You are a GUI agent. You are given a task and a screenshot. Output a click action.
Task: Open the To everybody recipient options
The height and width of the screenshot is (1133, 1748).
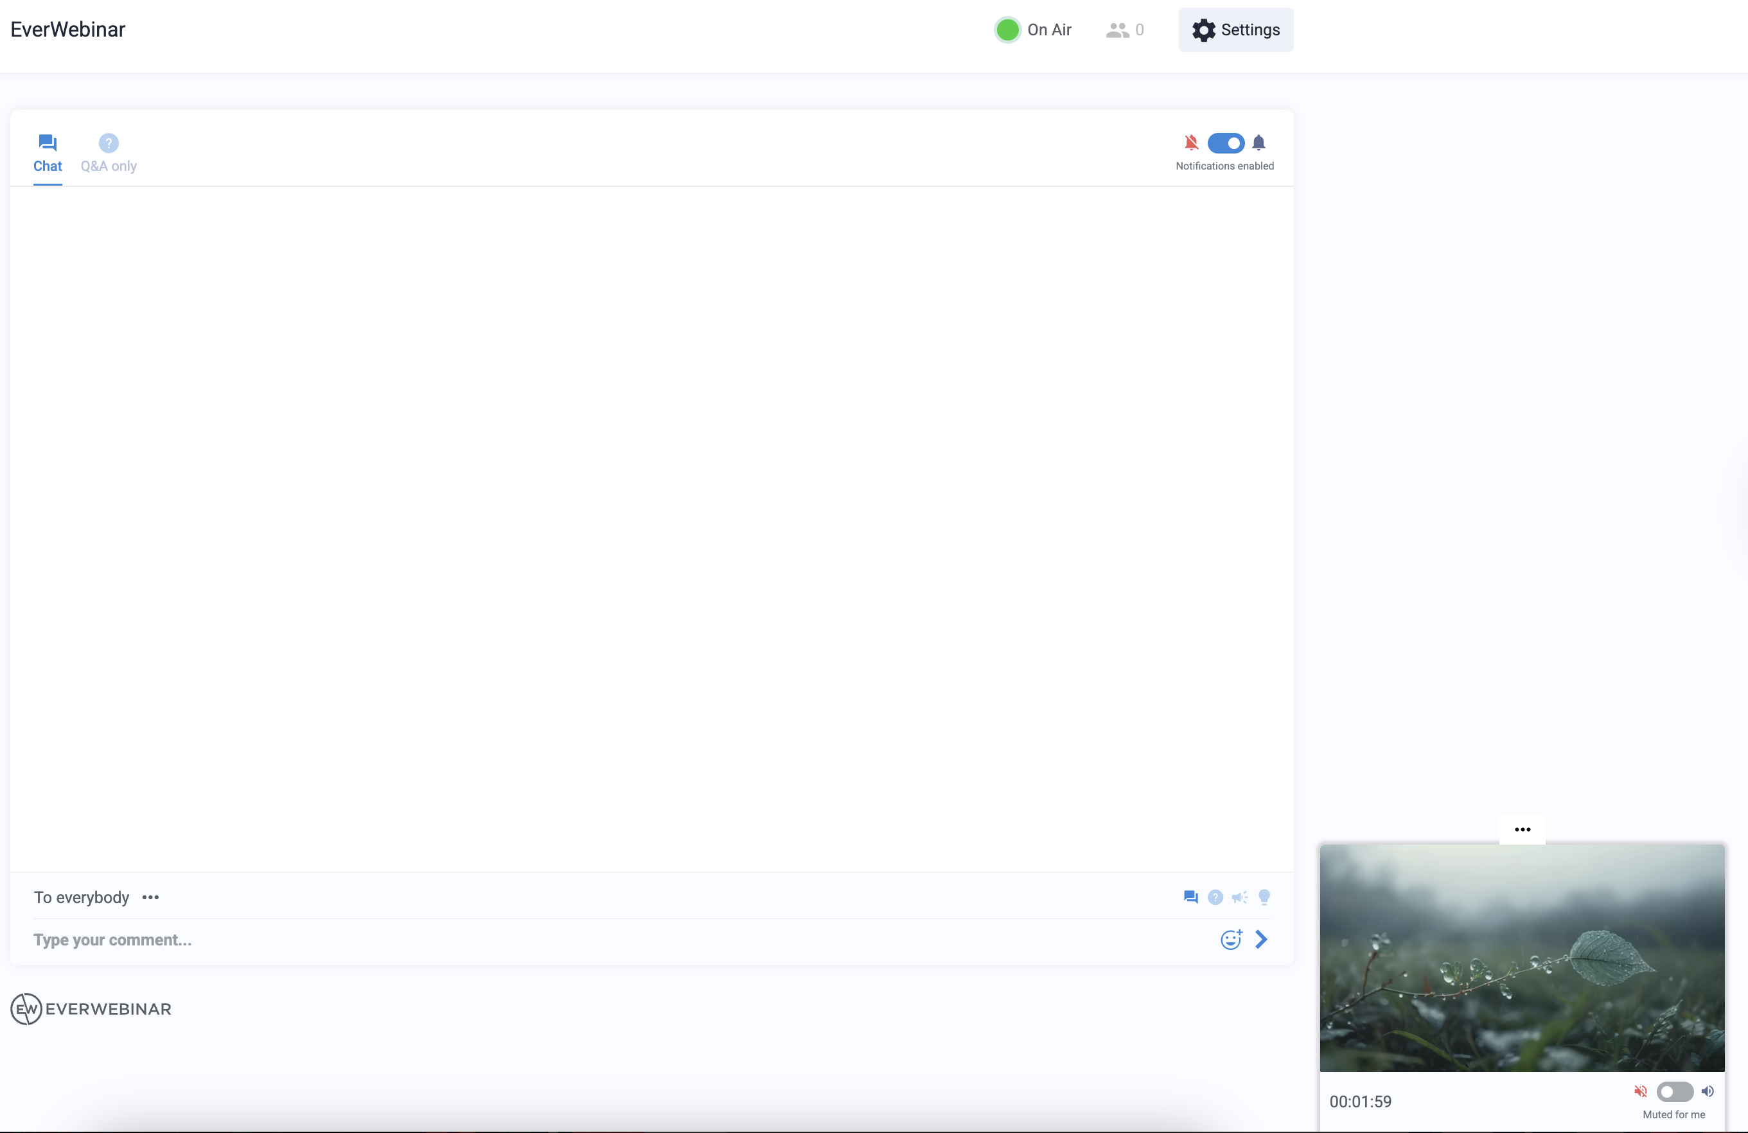152,897
